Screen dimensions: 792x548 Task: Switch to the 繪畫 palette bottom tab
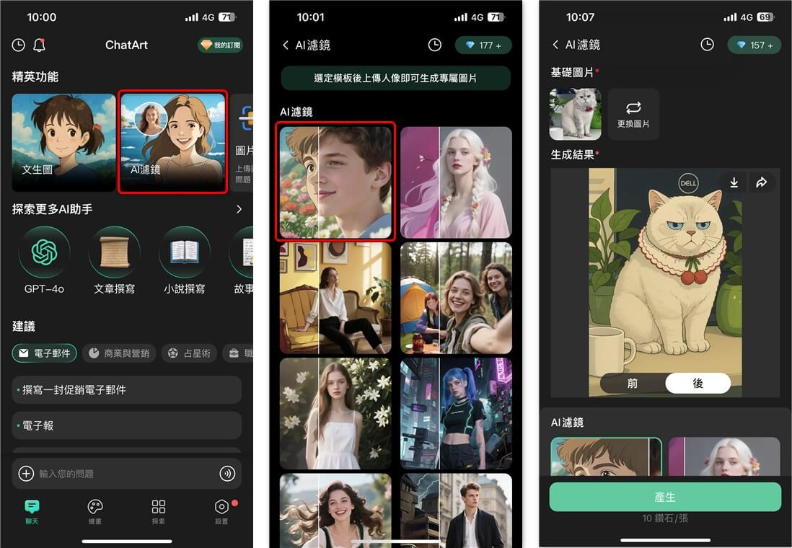[x=95, y=511]
